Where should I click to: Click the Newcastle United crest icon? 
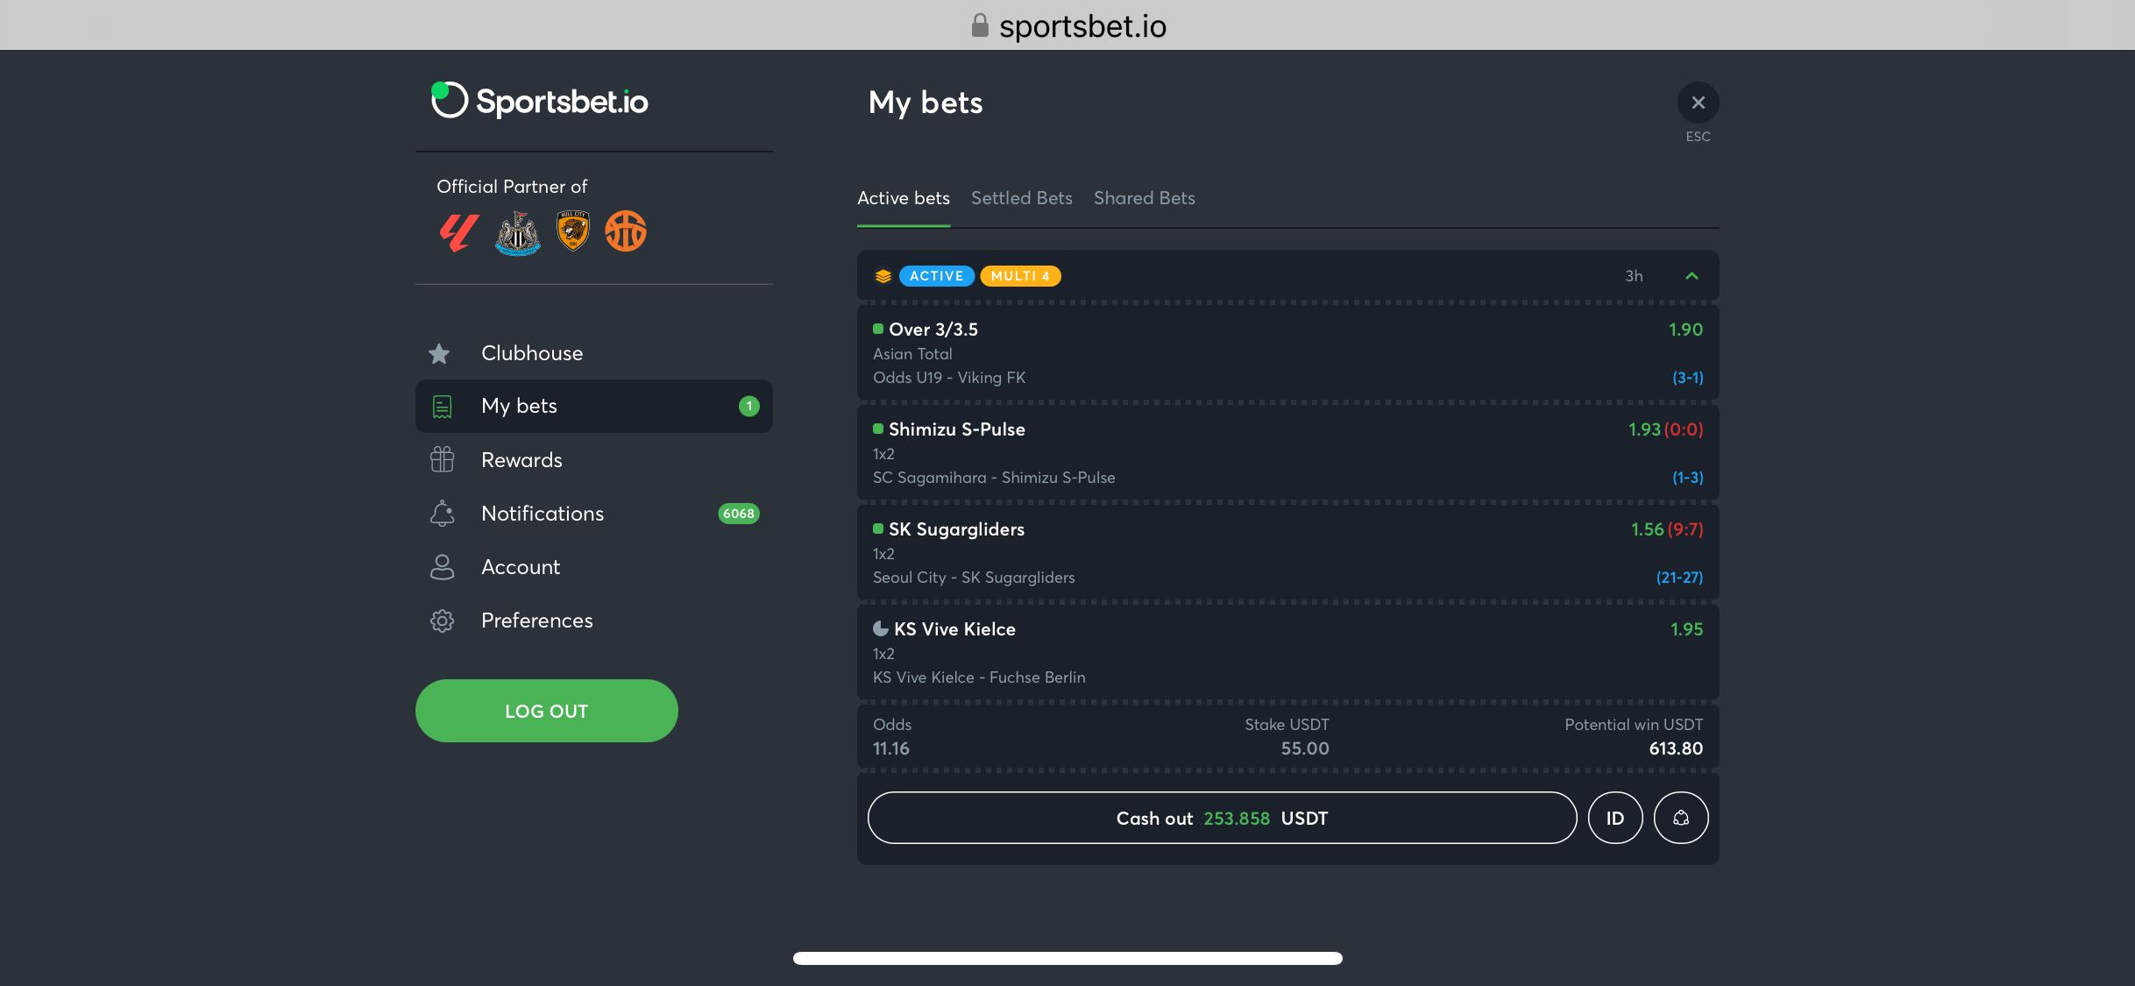tap(518, 232)
